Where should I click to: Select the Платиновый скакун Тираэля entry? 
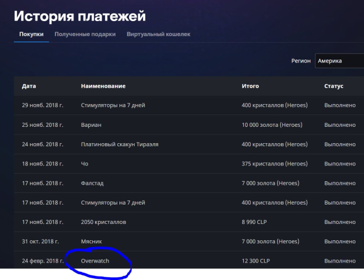[x=120, y=144]
